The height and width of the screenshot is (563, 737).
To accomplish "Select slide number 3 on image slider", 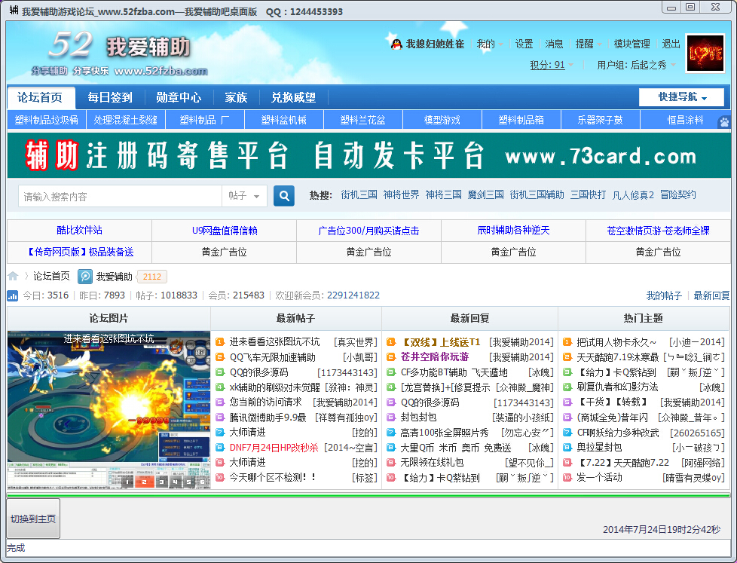I will 161,482.
